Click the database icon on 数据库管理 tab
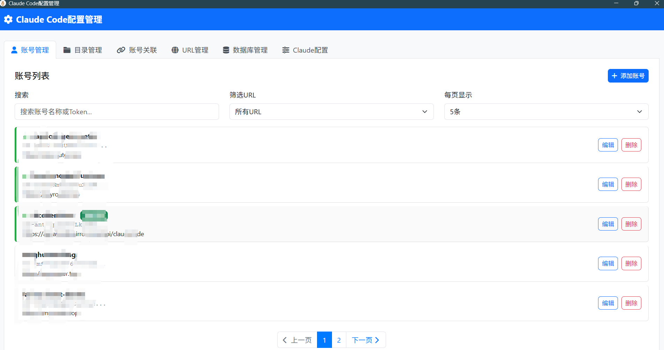664x350 pixels. [x=226, y=50]
